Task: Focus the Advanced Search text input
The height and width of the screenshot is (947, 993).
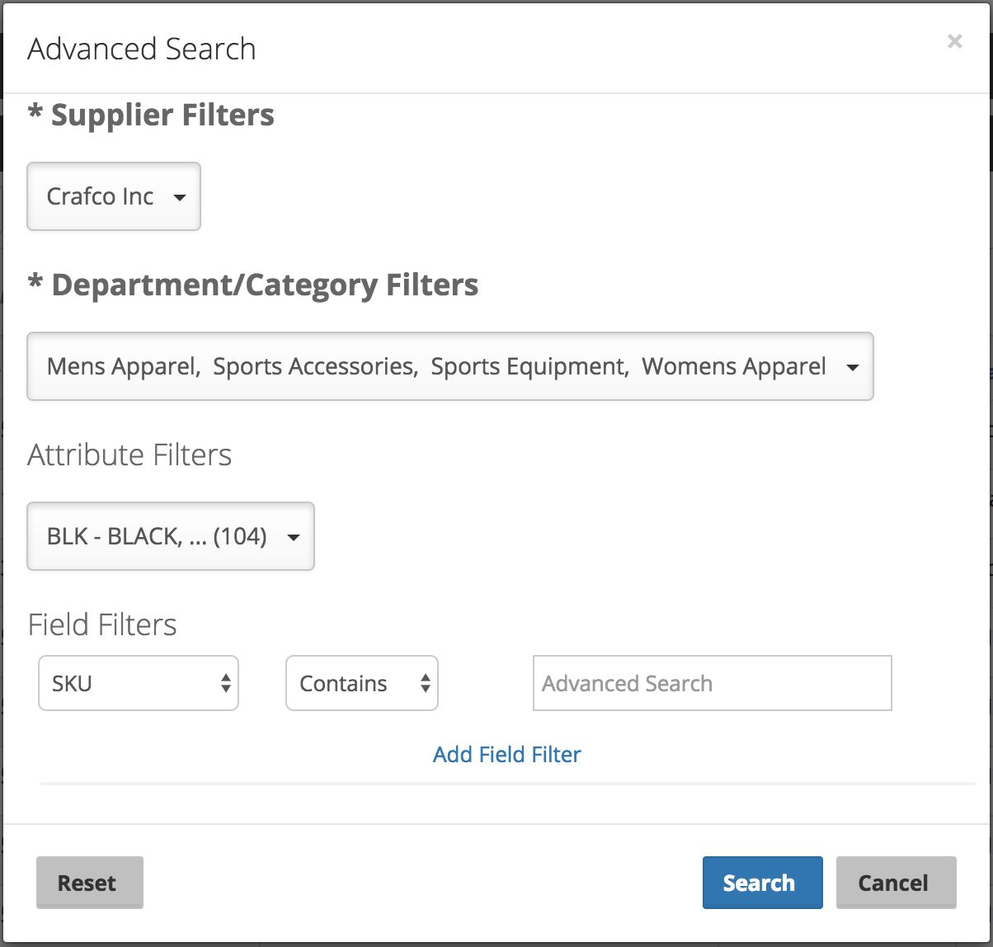Action: click(x=712, y=683)
